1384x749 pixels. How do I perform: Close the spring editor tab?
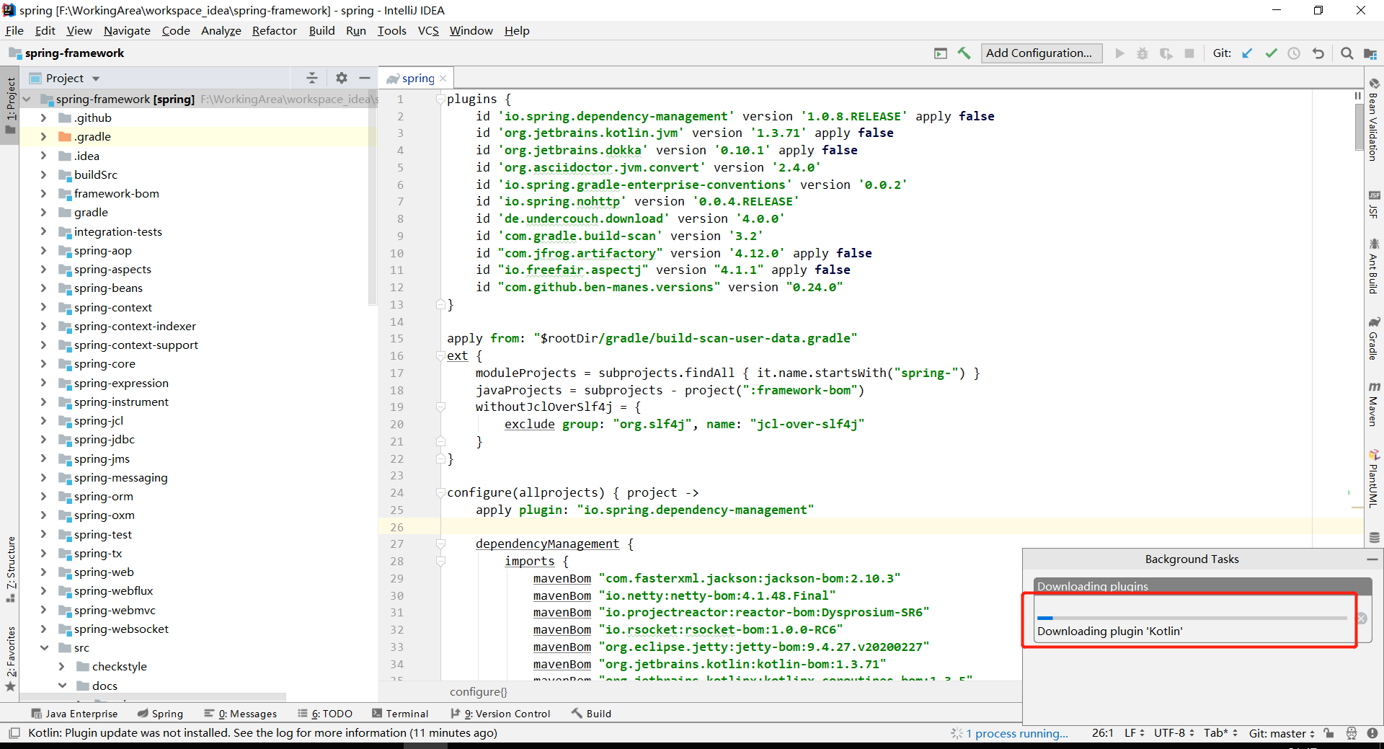(x=443, y=79)
